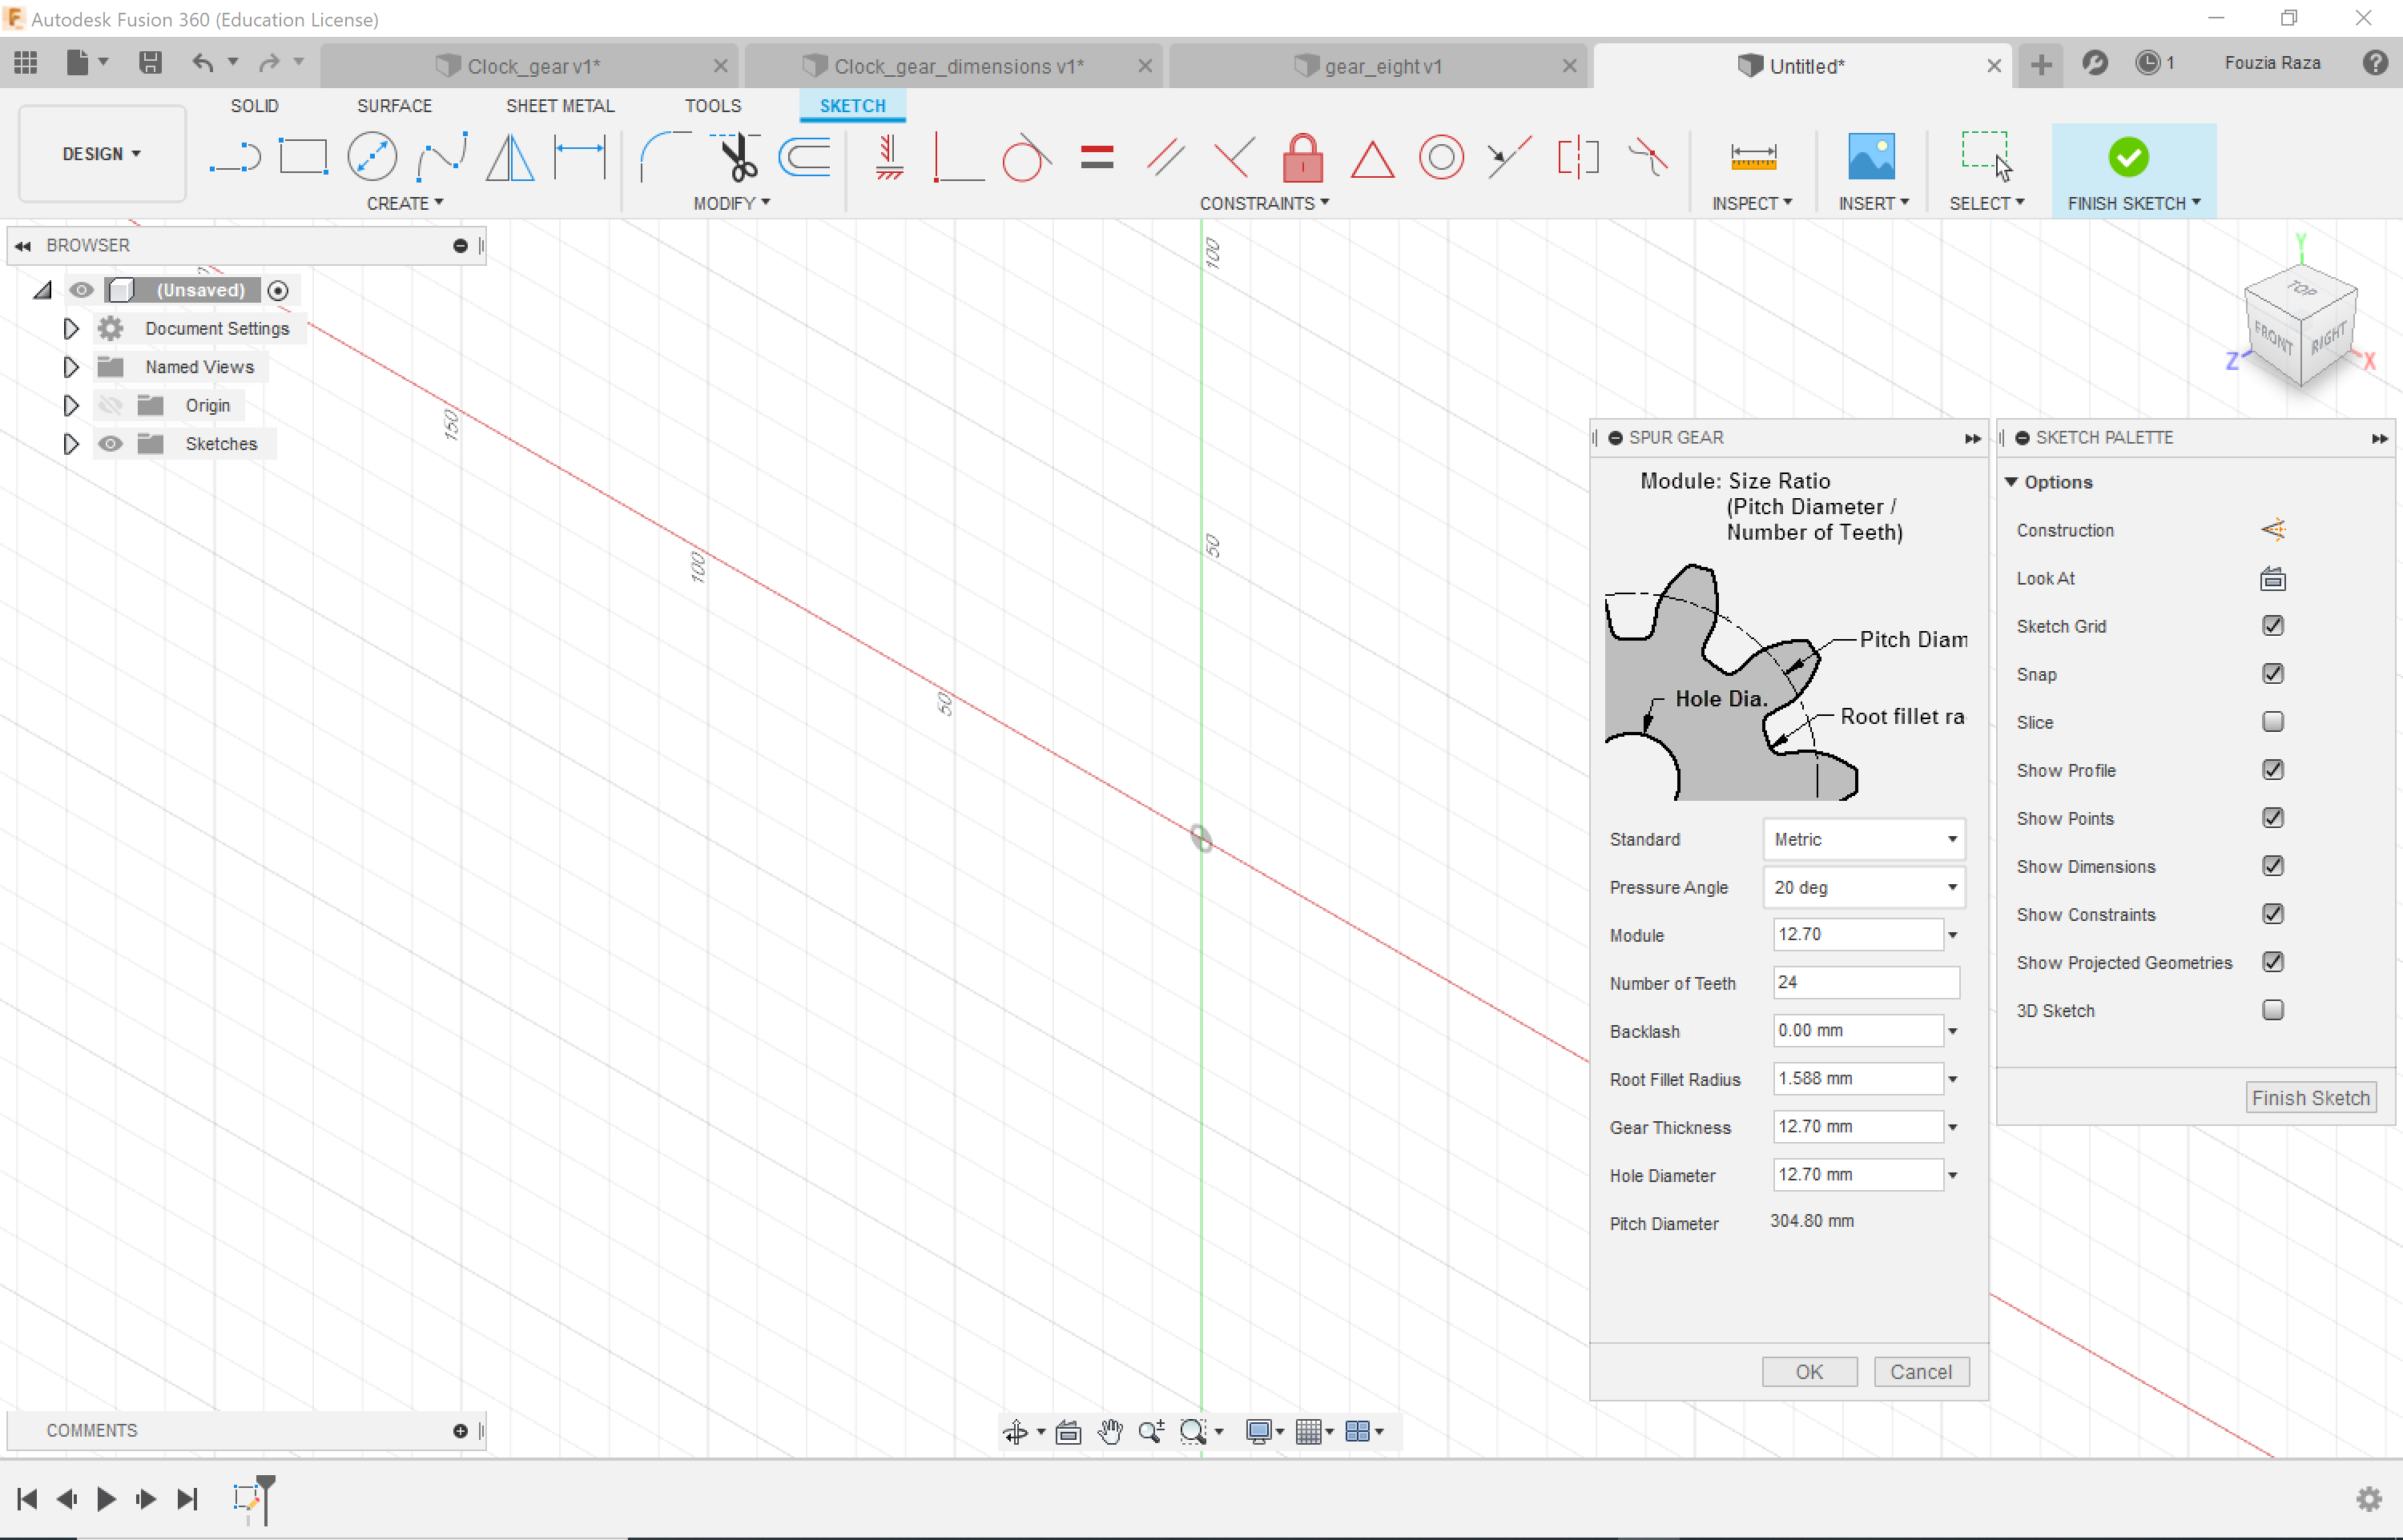The width and height of the screenshot is (2403, 1540).
Task: Expand the Sketches tree node
Action: (x=70, y=443)
